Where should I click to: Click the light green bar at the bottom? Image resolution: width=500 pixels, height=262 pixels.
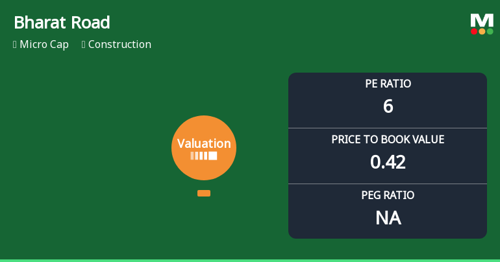(x=250, y=260)
